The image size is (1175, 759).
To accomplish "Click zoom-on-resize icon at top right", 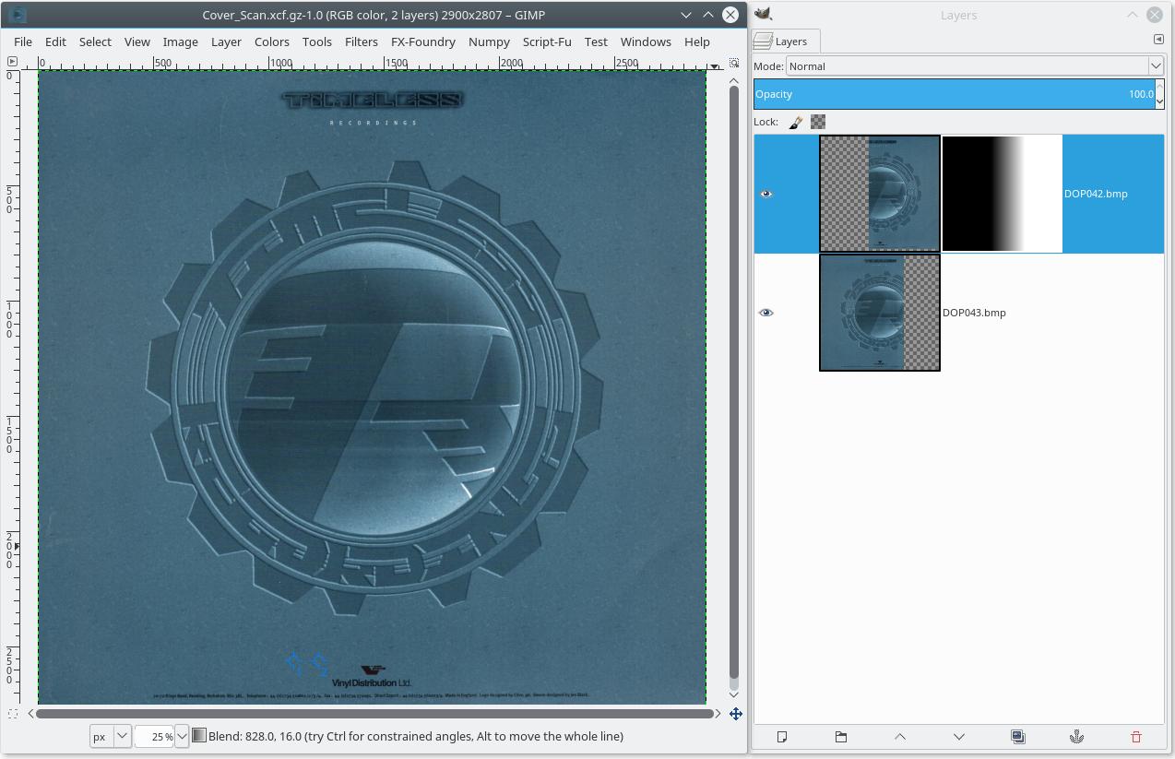I will coord(734,63).
